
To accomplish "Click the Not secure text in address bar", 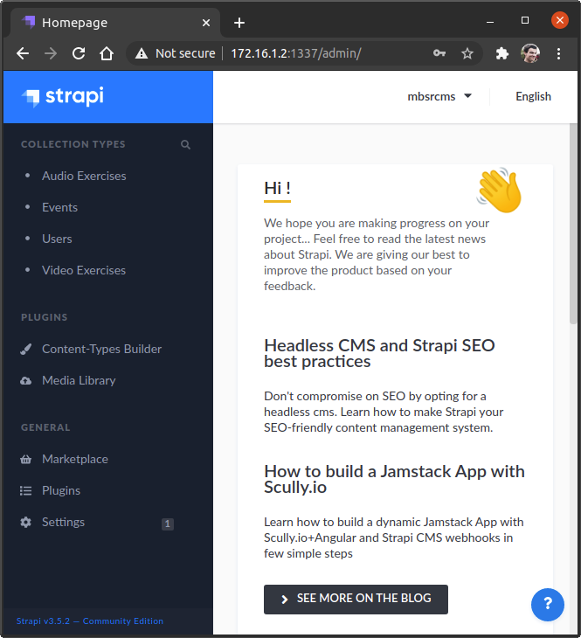I will (x=185, y=53).
